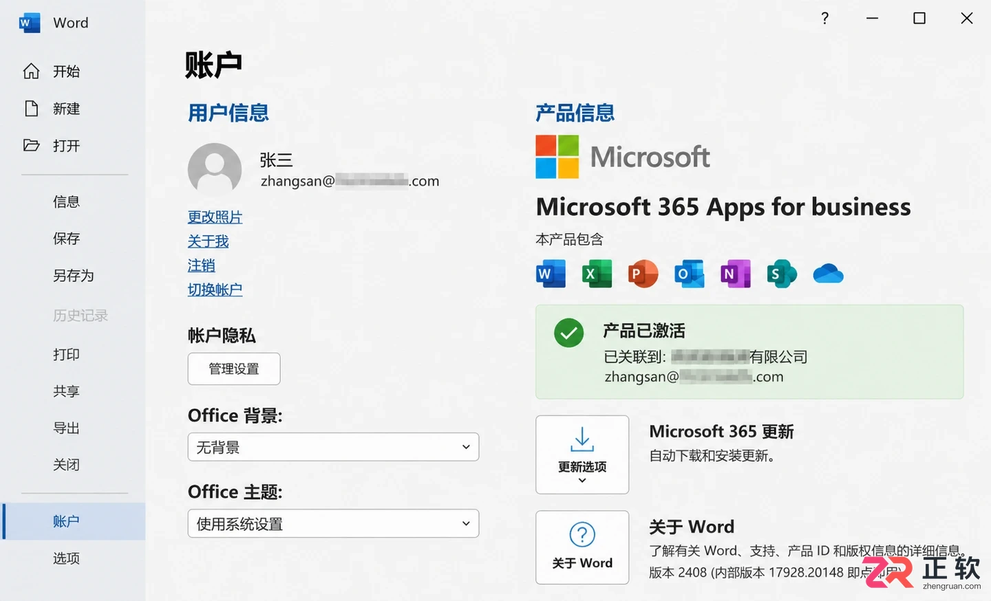Click the Microsoft 365 Apps for business heading

[723, 207]
